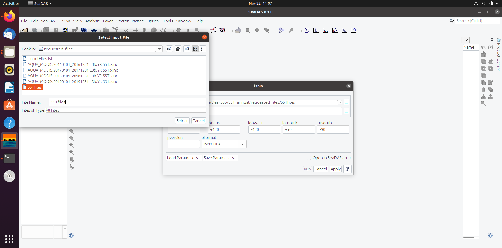The height and width of the screenshot is (248, 502).
Task: Create a new folder in file dialog
Action: [x=186, y=49]
